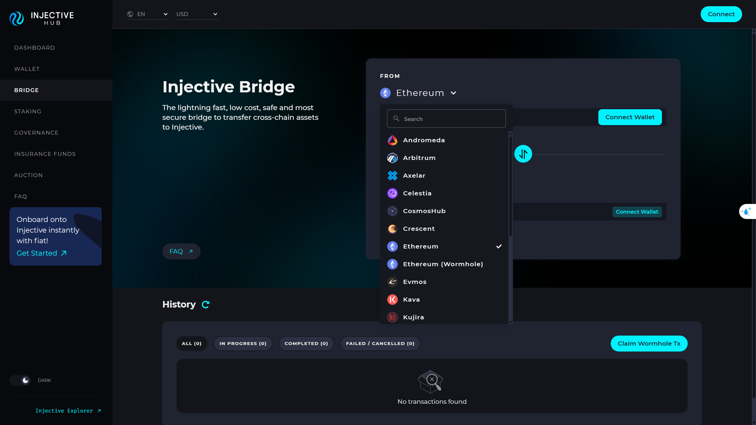Click the arrow icon beside Get Started
The image size is (756, 425).
64,253
